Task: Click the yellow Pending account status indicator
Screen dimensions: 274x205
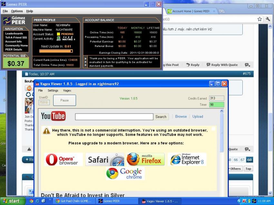Action: point(58,34)
